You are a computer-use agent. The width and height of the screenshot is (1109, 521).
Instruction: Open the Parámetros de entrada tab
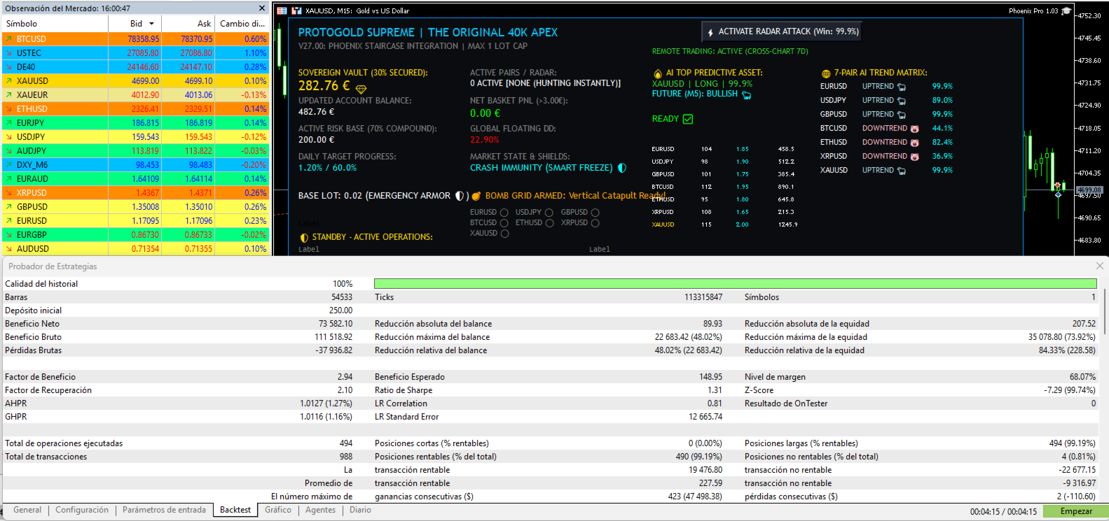click(x=164, y=510)
